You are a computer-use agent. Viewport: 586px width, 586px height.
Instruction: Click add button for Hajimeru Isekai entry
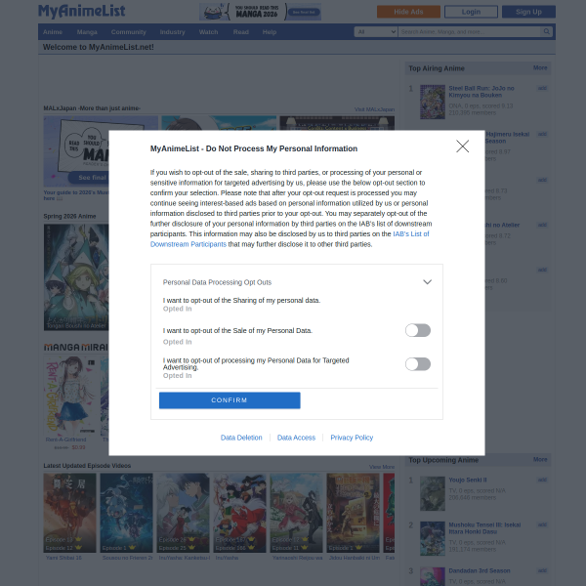[542, 134]
